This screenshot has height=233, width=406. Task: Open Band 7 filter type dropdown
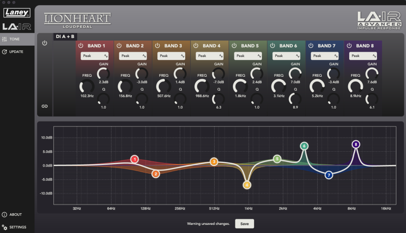coord(324,56)
